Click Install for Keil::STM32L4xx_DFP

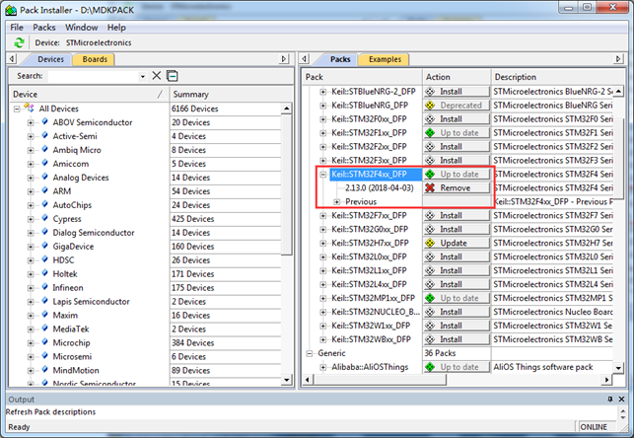[457, 284]
